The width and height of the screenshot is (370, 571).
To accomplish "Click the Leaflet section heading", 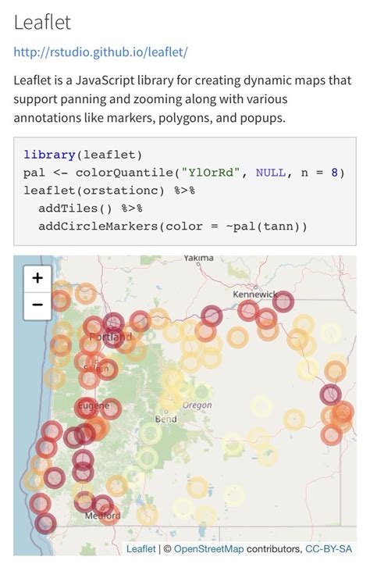I will (x=42, y=22).
